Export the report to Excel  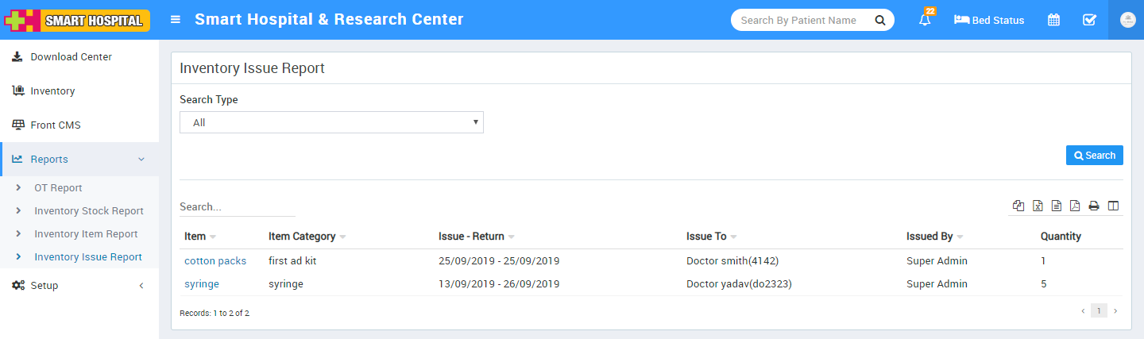(x=1038, y=206)
